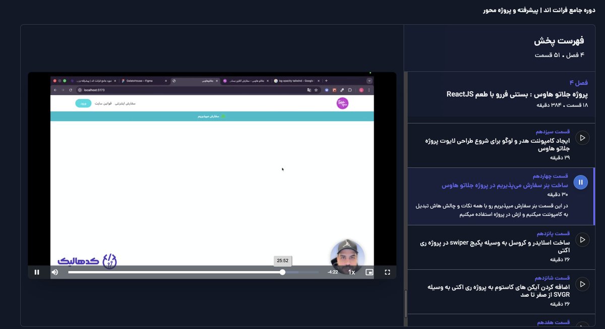Play episode قسمت سیزدهم with its play icon
Image resolution: width=605 pixels, height=329 pixels.
pyautogui.click(x=582, y=138)
